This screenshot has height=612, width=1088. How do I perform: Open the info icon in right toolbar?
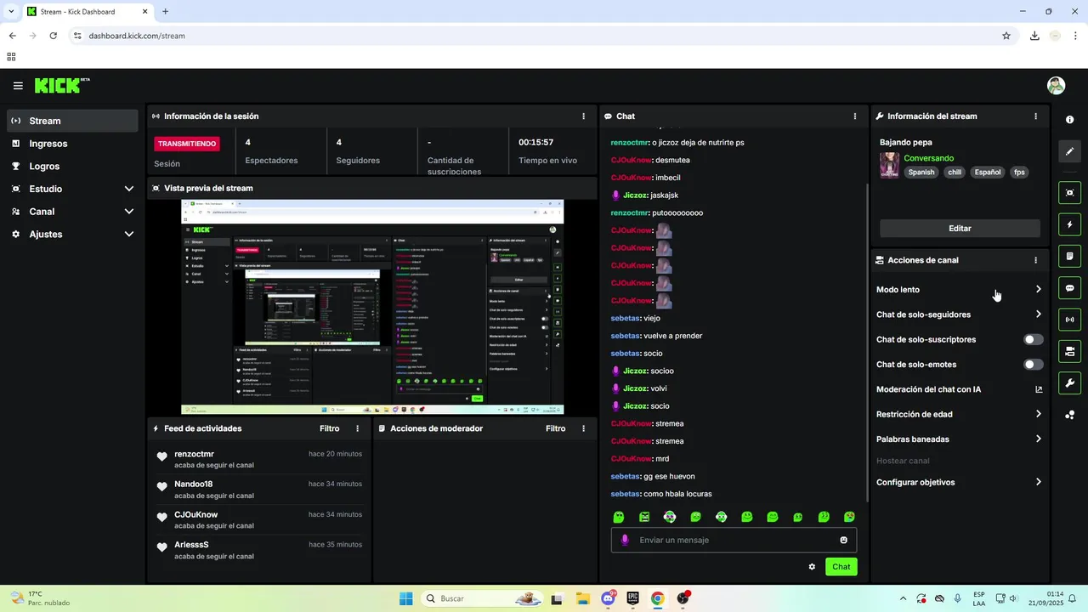coord(1069,120)
